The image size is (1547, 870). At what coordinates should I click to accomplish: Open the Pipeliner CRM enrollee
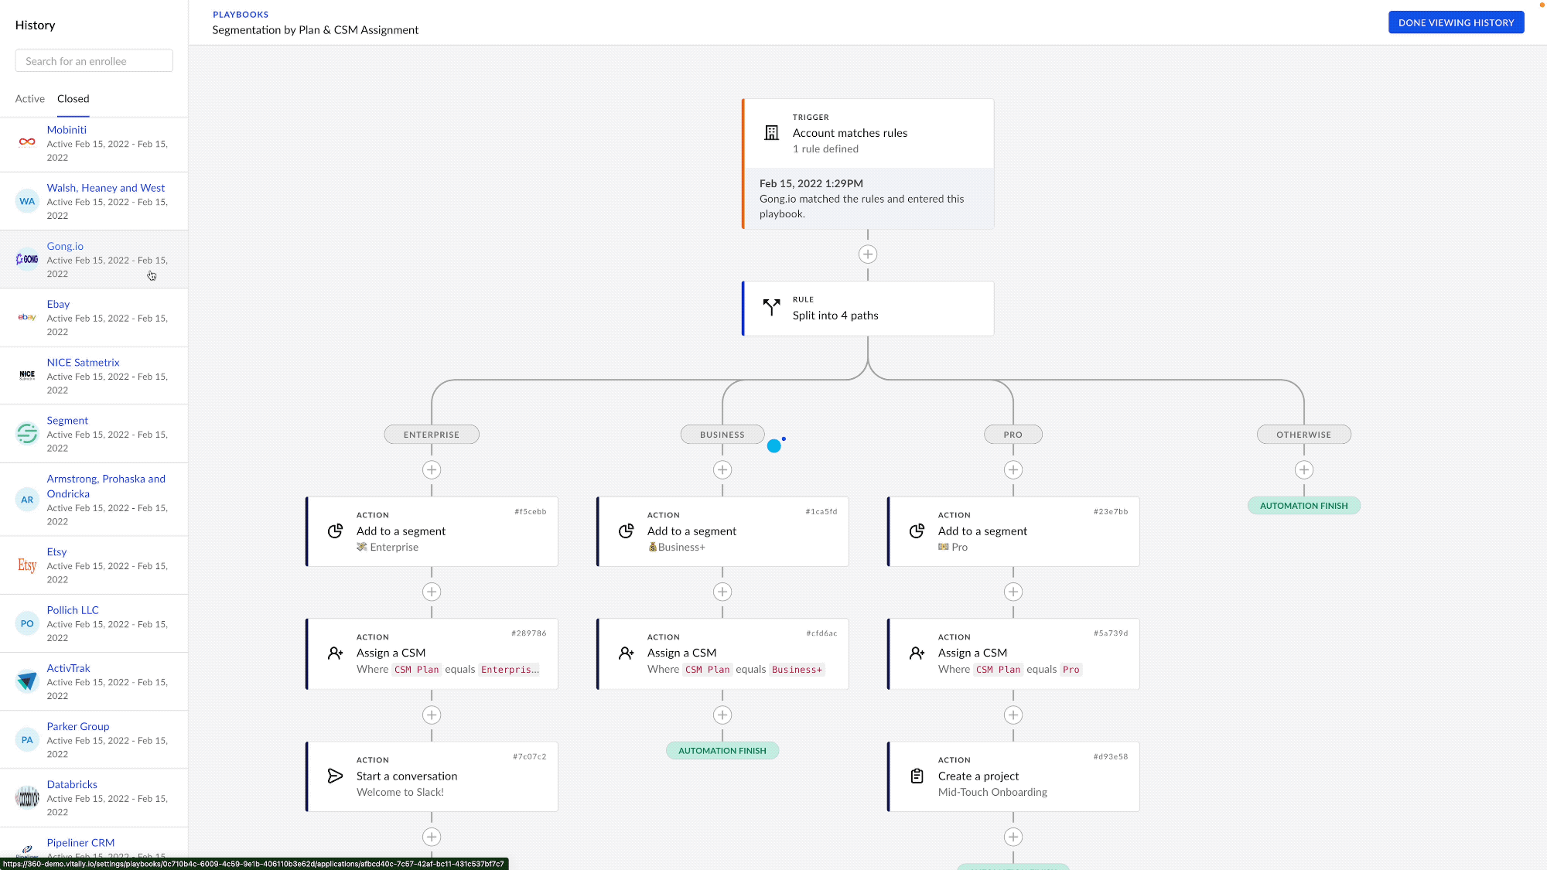pos(94,848)
